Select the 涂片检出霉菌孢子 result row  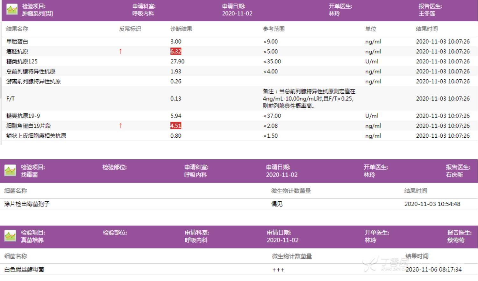point(27,204)
